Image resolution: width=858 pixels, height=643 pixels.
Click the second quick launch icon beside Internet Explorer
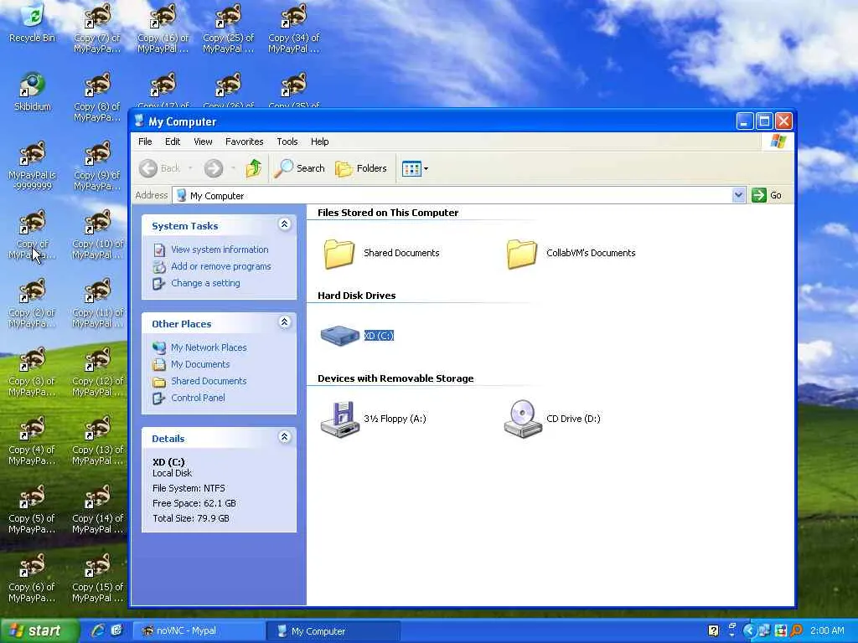pos(116,630)
